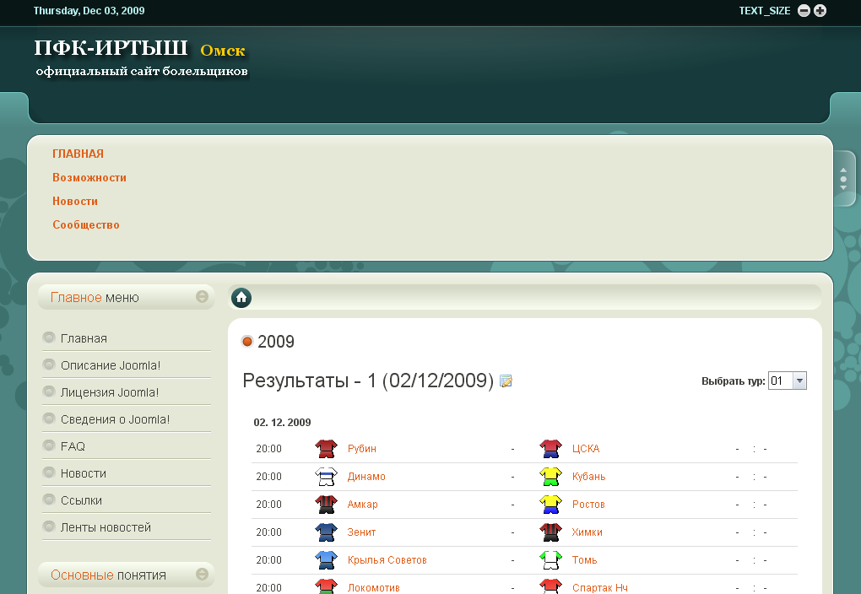Click Химки team jersey icon
This screenshot has height=594, width=861.
(550, 532)
